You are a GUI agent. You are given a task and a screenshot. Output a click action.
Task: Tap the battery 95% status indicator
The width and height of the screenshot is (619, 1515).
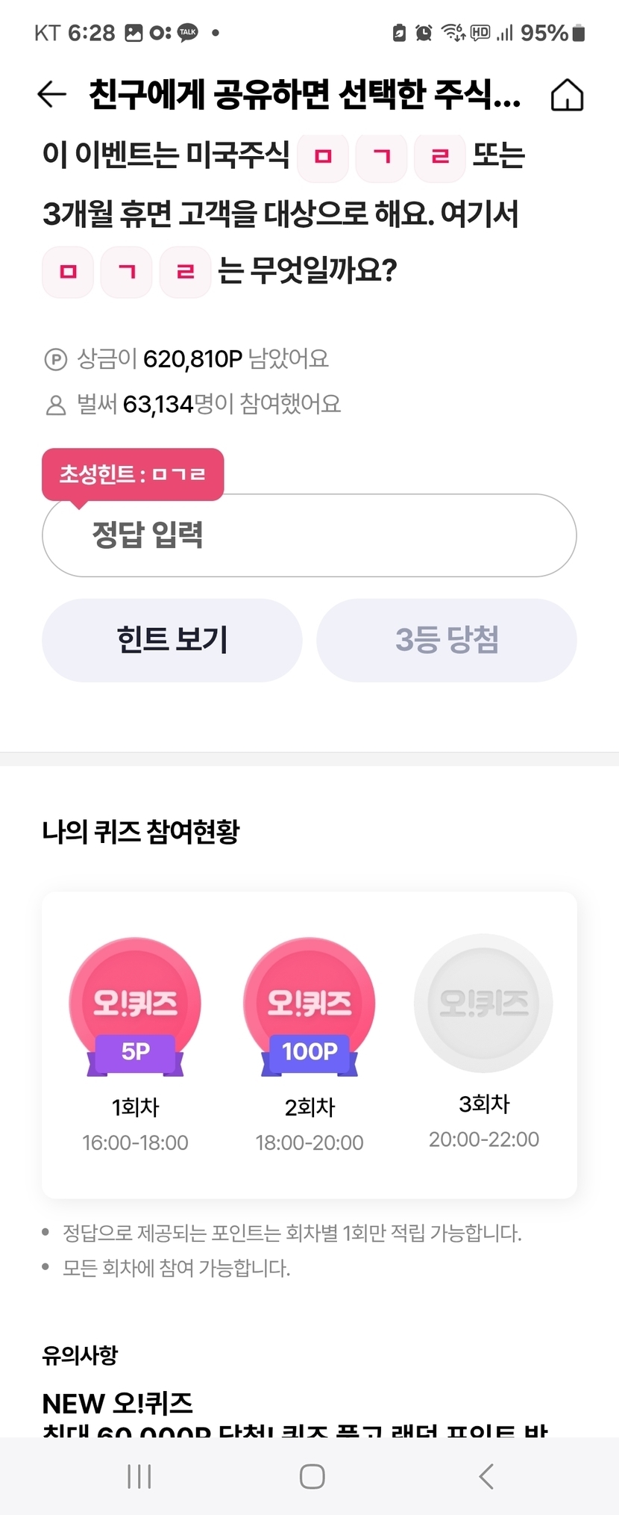pos(553,33)
